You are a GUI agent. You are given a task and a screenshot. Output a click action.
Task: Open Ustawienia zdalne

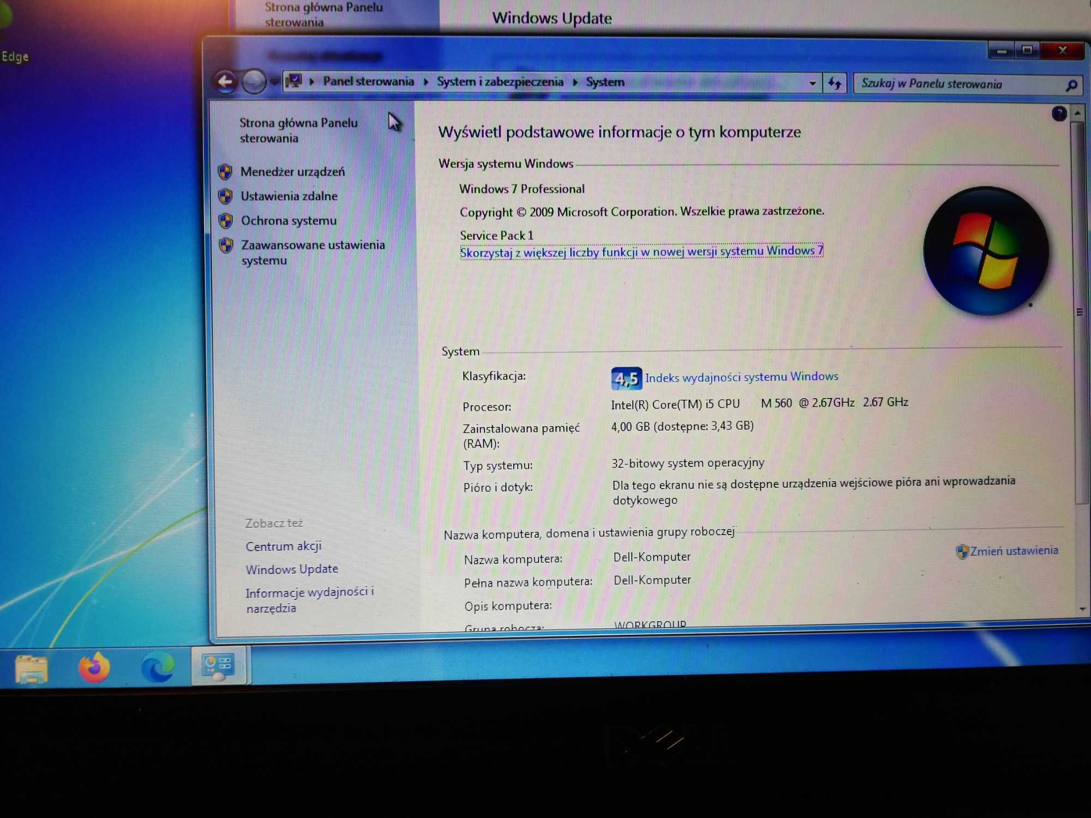pos(289,196)
